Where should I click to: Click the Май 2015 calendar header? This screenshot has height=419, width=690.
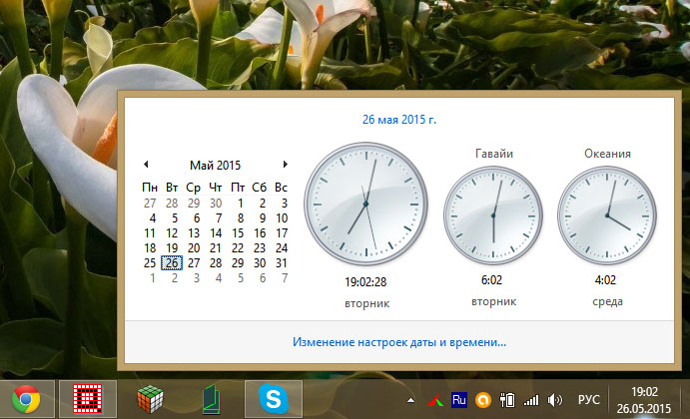pyautogui.click(x=215, y=166)
